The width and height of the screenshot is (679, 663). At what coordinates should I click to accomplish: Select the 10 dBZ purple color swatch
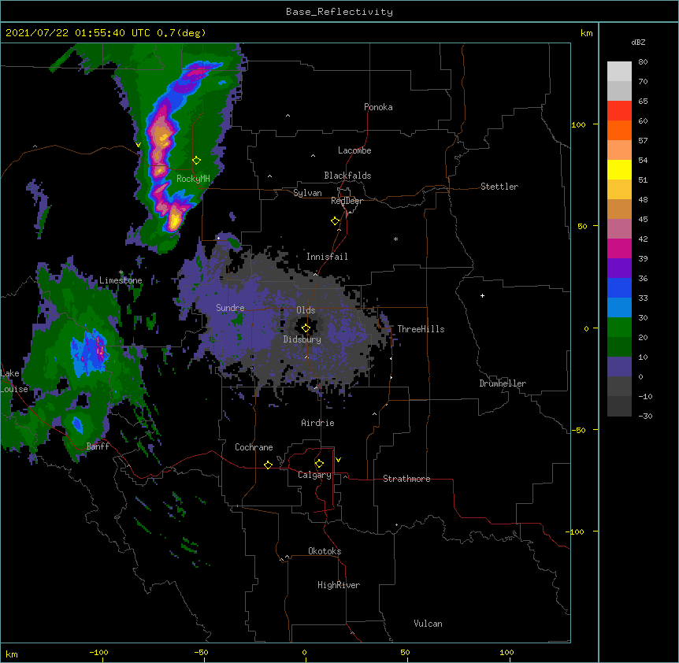tap(619, 367)
